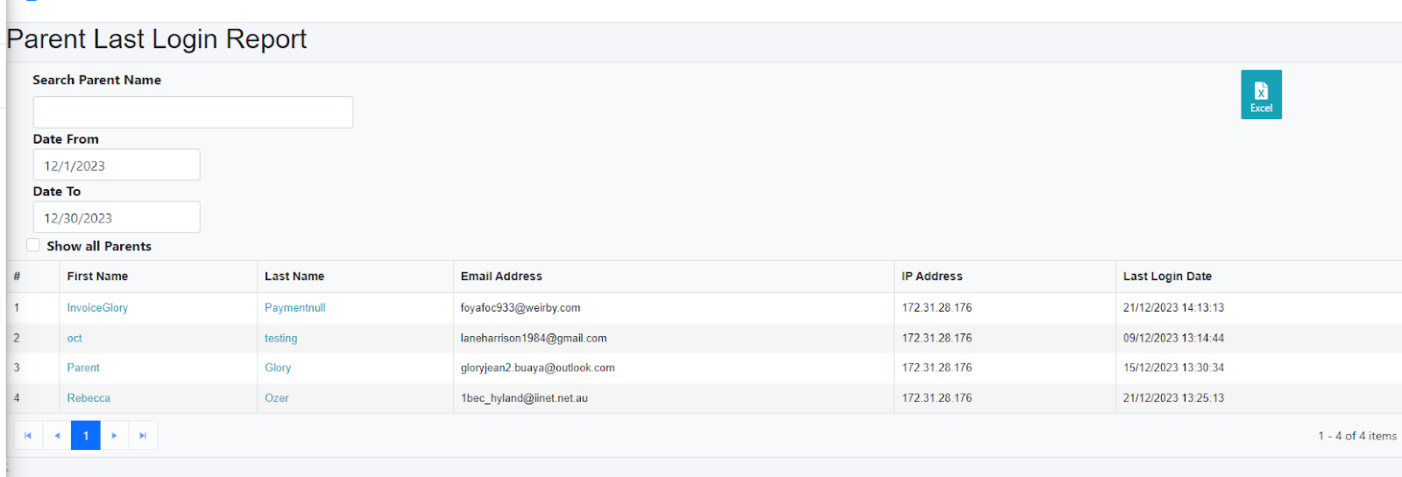Open the testing last name link
This screenshot has height=477, width=1402.
(280, 339)
